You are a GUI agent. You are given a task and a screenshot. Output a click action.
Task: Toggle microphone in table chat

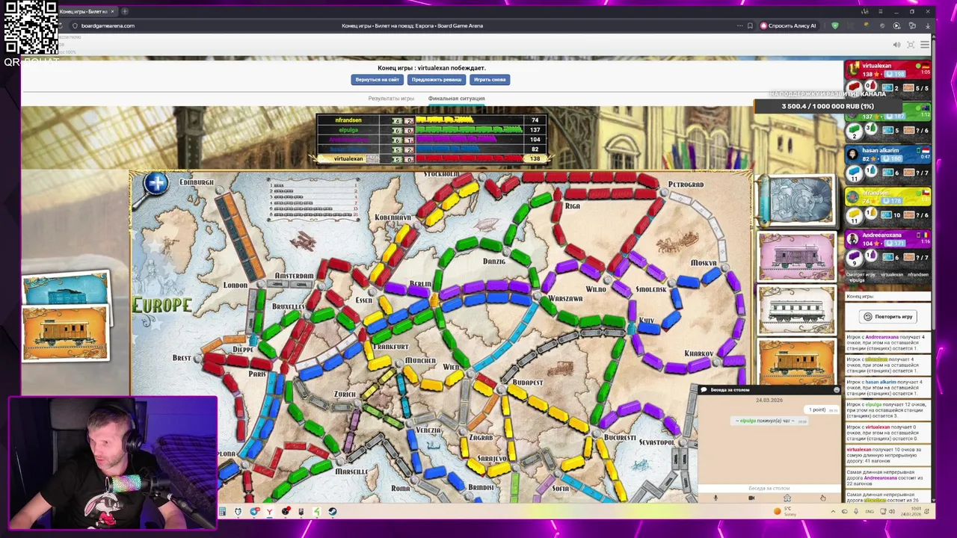pyautogui.click(x=716, y=498)
